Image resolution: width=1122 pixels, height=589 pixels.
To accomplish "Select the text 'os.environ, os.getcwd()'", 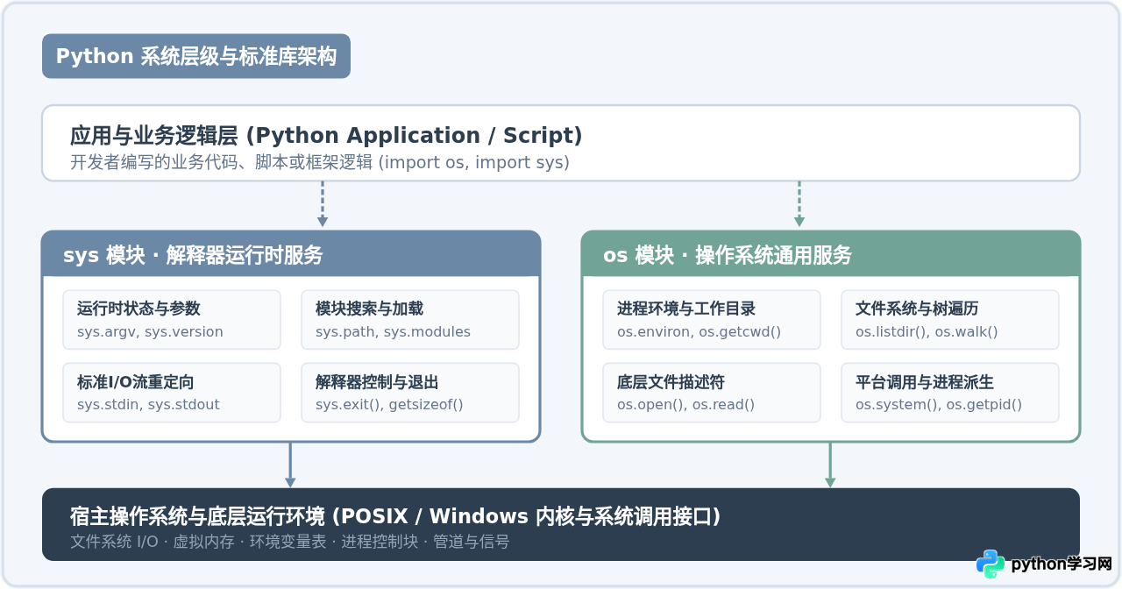I will point(699,332).
